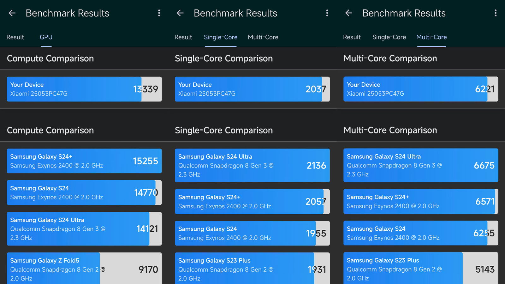The width and height of the screenshot is (505, 284).
Task: Click the upper Compute Comparison heading
Action: 50,58
